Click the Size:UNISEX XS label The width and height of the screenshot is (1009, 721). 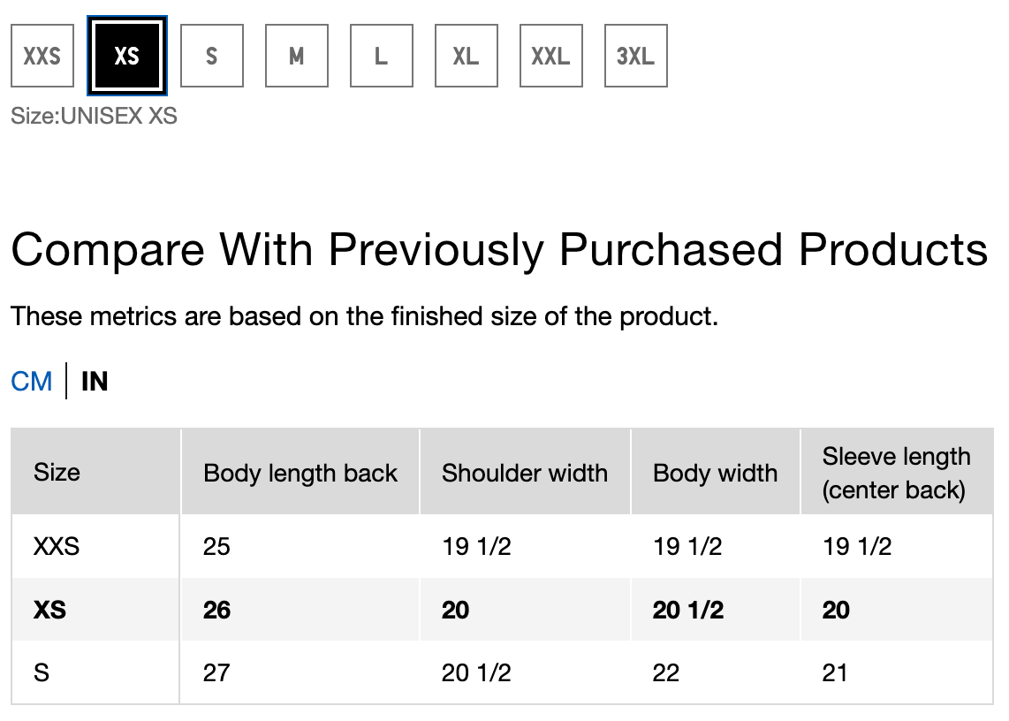[94, 116]
